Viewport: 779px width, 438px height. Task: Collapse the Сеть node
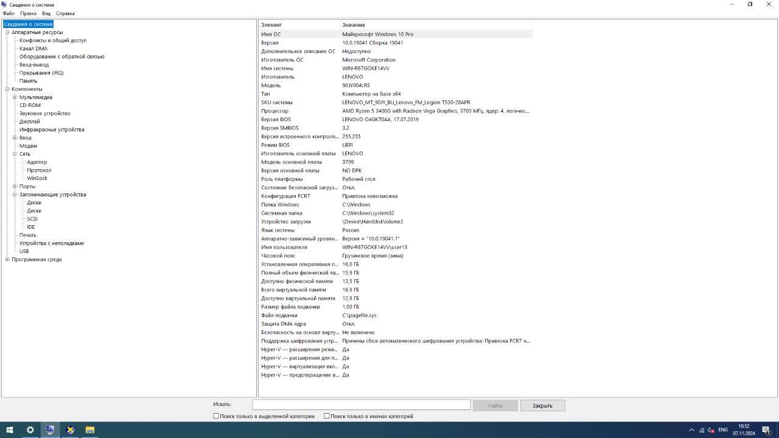coord(15,154)
